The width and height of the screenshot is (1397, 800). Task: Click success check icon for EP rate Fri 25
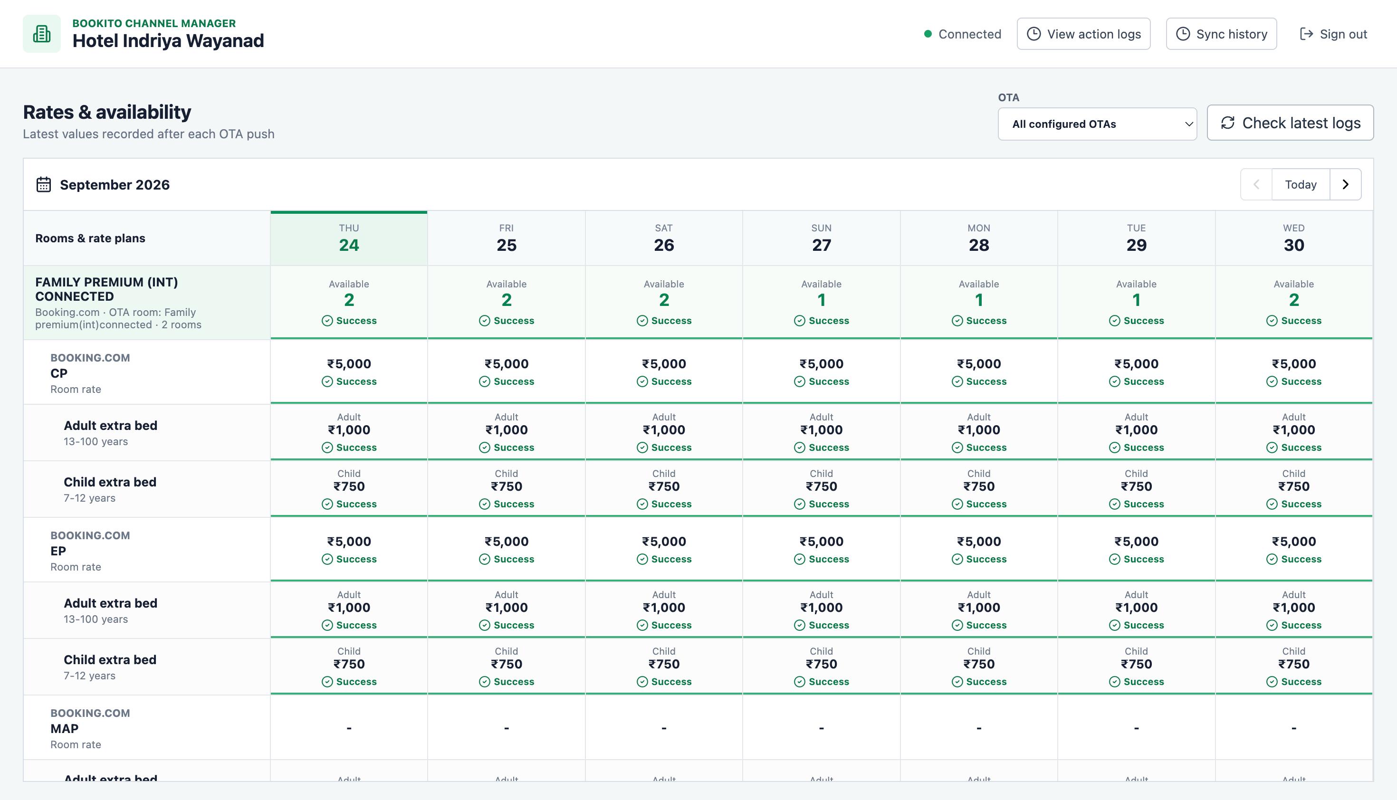click(x=484, y=559)
